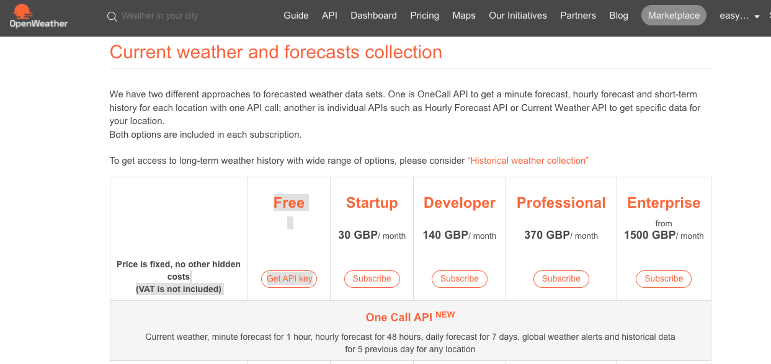
Task: Open the Partners page
Action: pos(578,16)
